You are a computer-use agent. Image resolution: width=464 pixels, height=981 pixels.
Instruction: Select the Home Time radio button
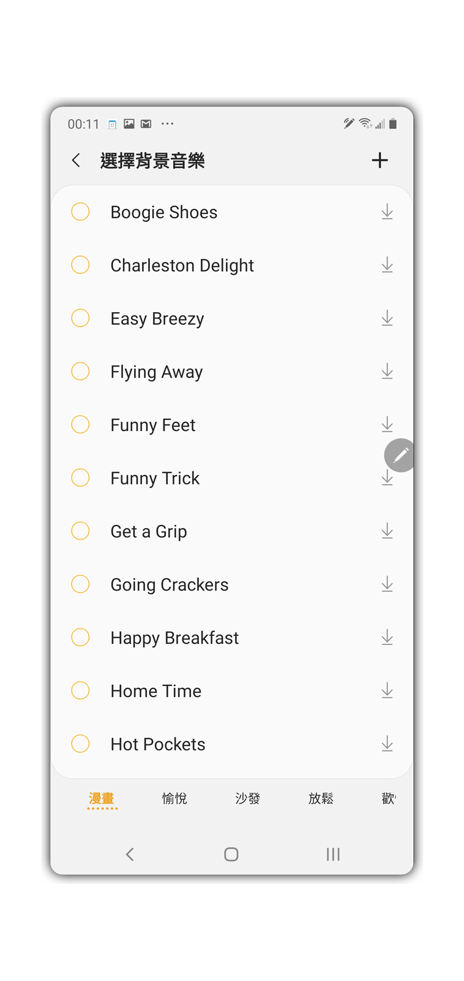click(x=80, y=690)
